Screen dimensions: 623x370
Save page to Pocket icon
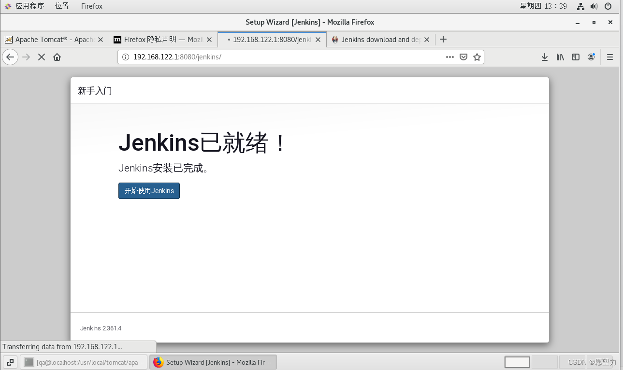point(464,57)
